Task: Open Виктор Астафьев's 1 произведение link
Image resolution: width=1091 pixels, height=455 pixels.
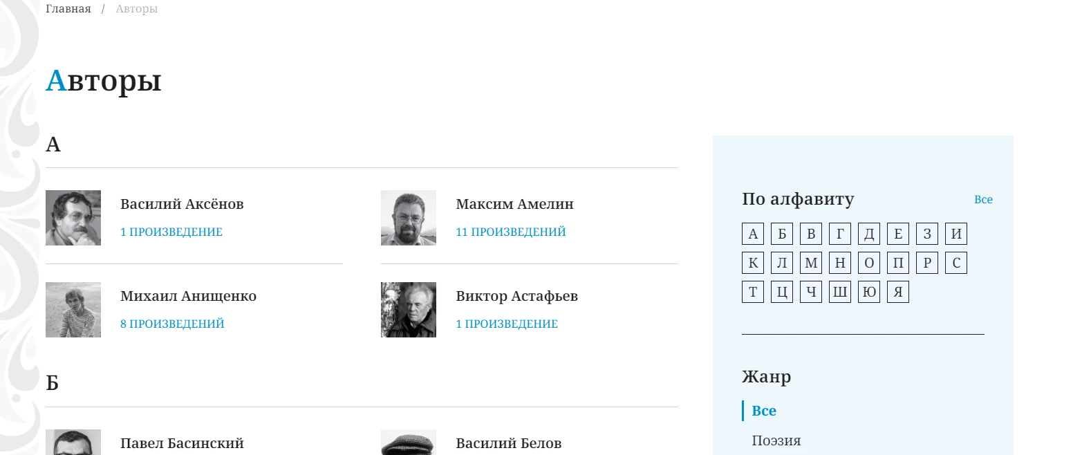Action: coord(507,324)
